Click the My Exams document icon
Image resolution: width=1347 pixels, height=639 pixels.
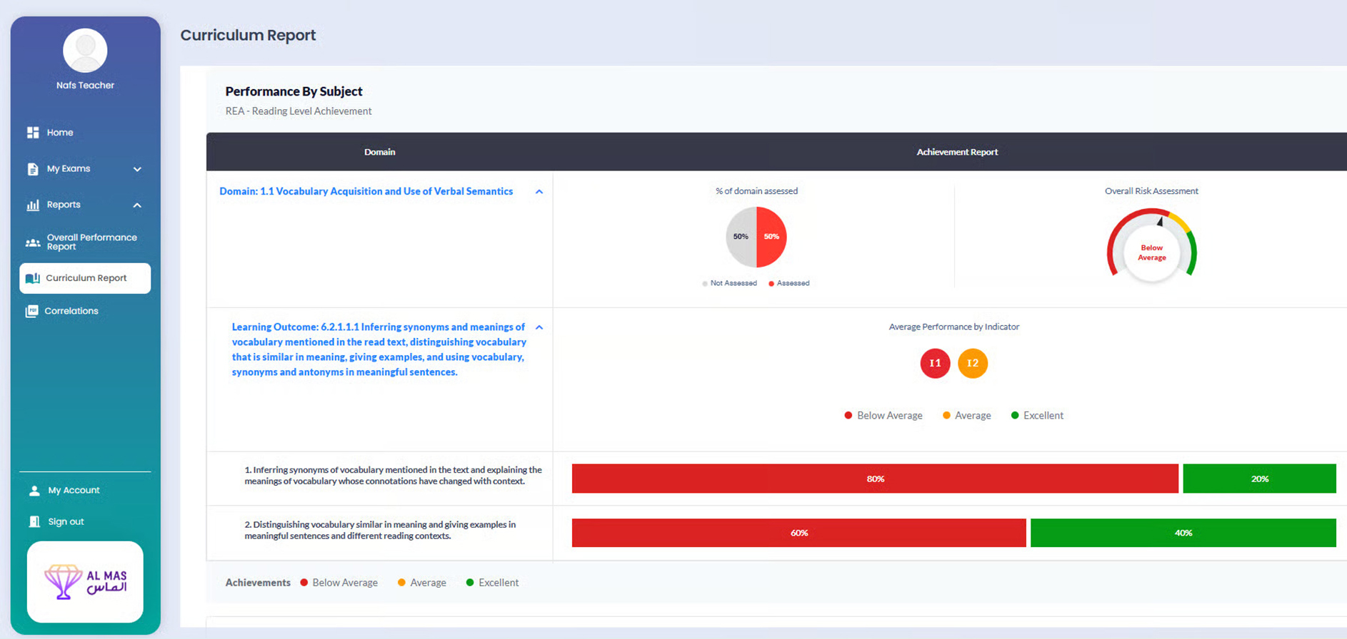pos(33,169)
